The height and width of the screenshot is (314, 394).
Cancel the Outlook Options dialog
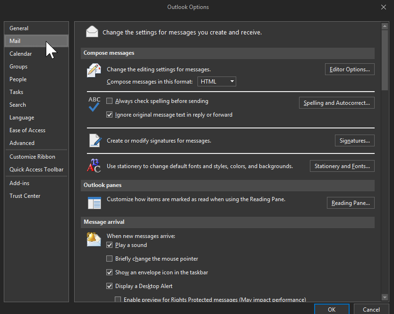point(371,309)
